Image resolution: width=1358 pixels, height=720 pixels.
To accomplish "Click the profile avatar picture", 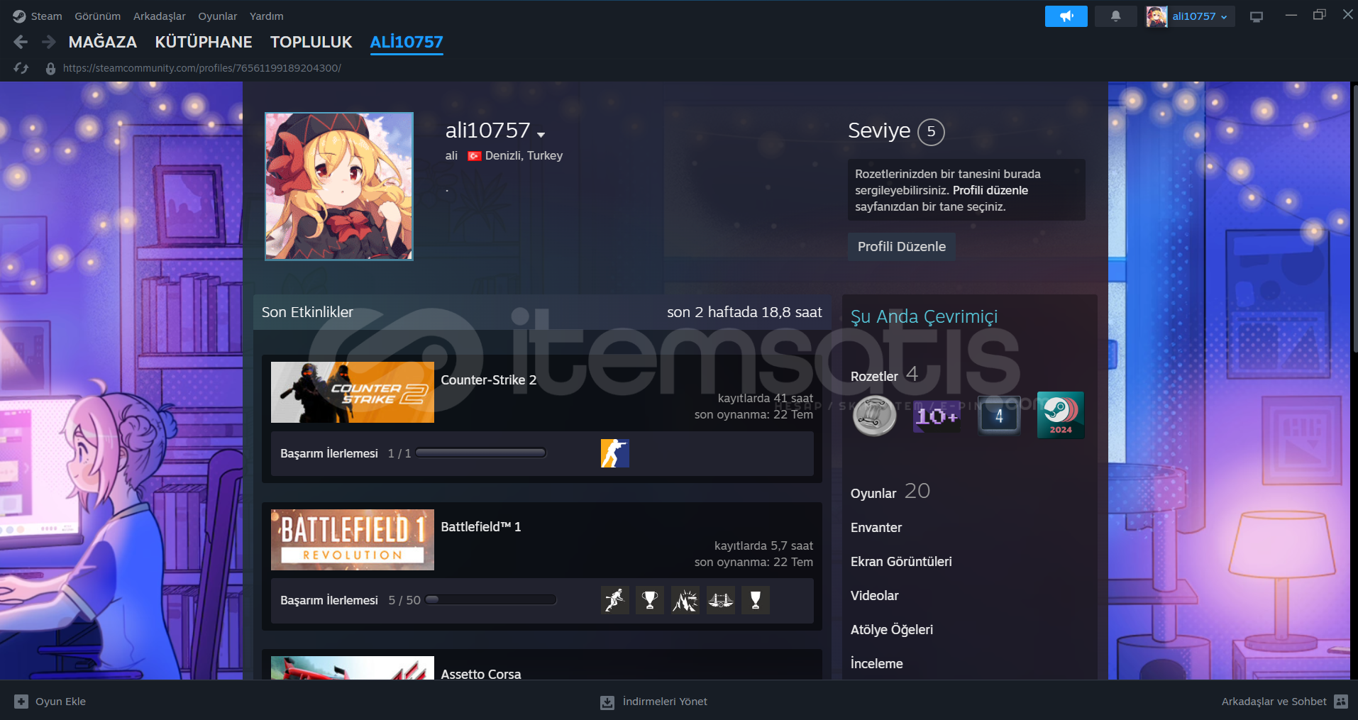I will (x=339, y=187).
